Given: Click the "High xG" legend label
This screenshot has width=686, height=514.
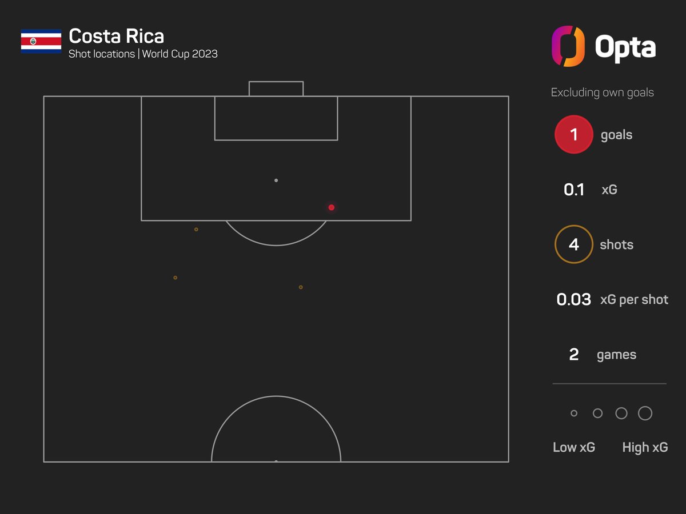Looking at the screenshot, I should [x=645, y=447].
